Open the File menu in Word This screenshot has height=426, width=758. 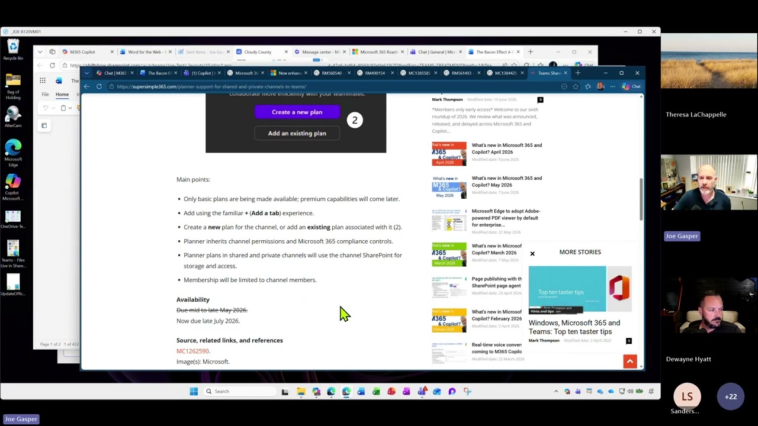coord(45,94)
